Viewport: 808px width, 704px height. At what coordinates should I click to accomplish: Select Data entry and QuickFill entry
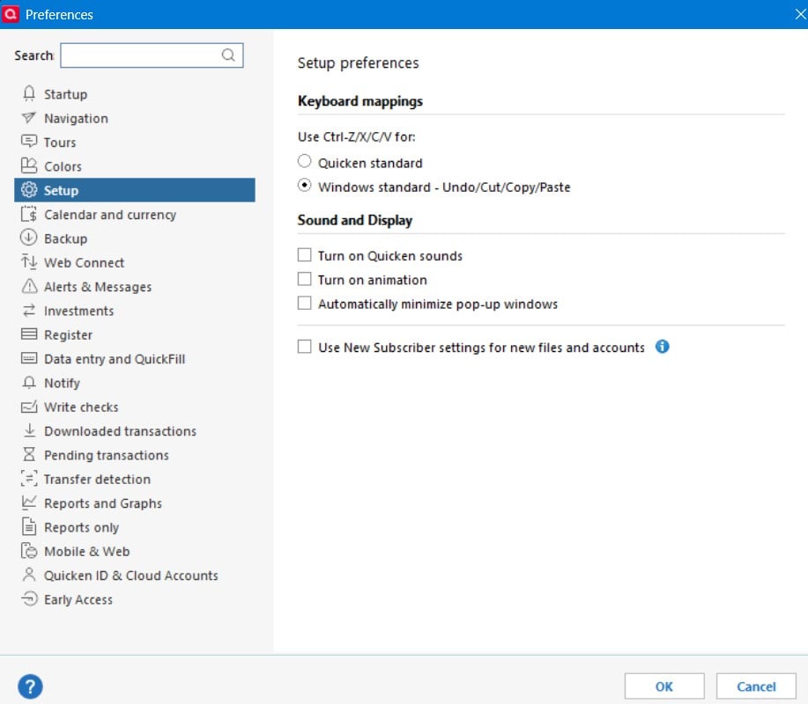click(135, 359)
